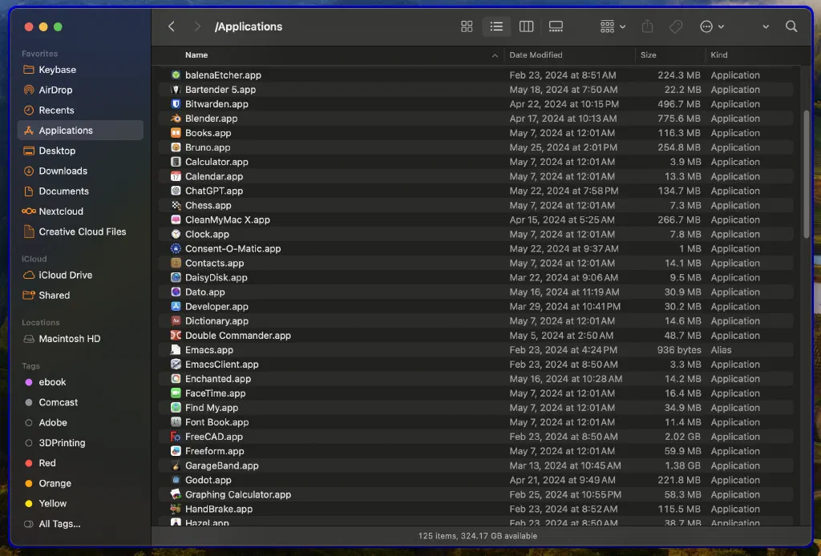Select Godot.app icon
Image resolution: width=821 pixels, height=556 pixels.
[176, 480]
